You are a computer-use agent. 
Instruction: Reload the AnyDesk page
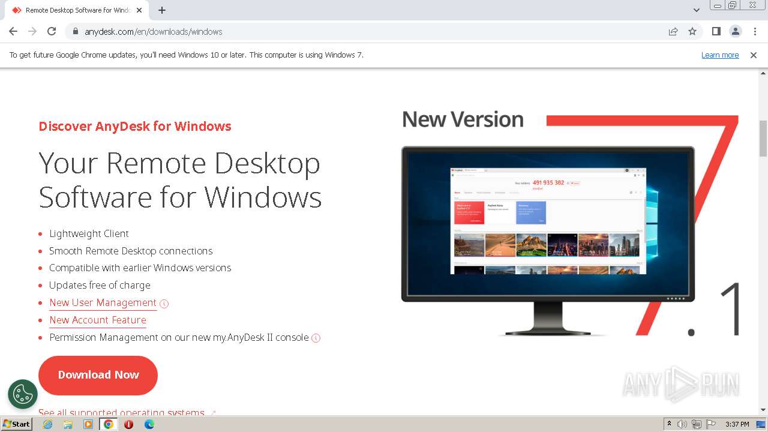52,31
